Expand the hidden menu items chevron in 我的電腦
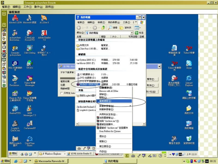 click(136, 22)
